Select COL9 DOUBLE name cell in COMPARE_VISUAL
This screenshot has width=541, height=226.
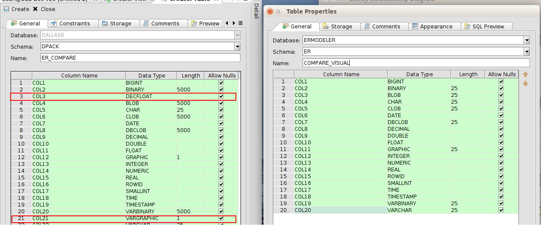(x=340, y=135)
